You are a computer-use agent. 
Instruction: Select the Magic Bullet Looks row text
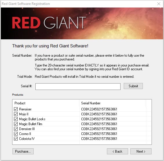click(x=32, y=119)
